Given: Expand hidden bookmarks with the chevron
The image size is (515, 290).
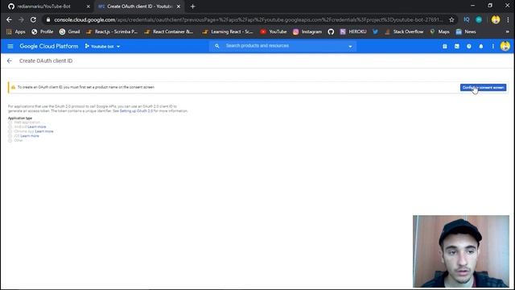Looking at the screenshot, I should click(x=508, y=32).
